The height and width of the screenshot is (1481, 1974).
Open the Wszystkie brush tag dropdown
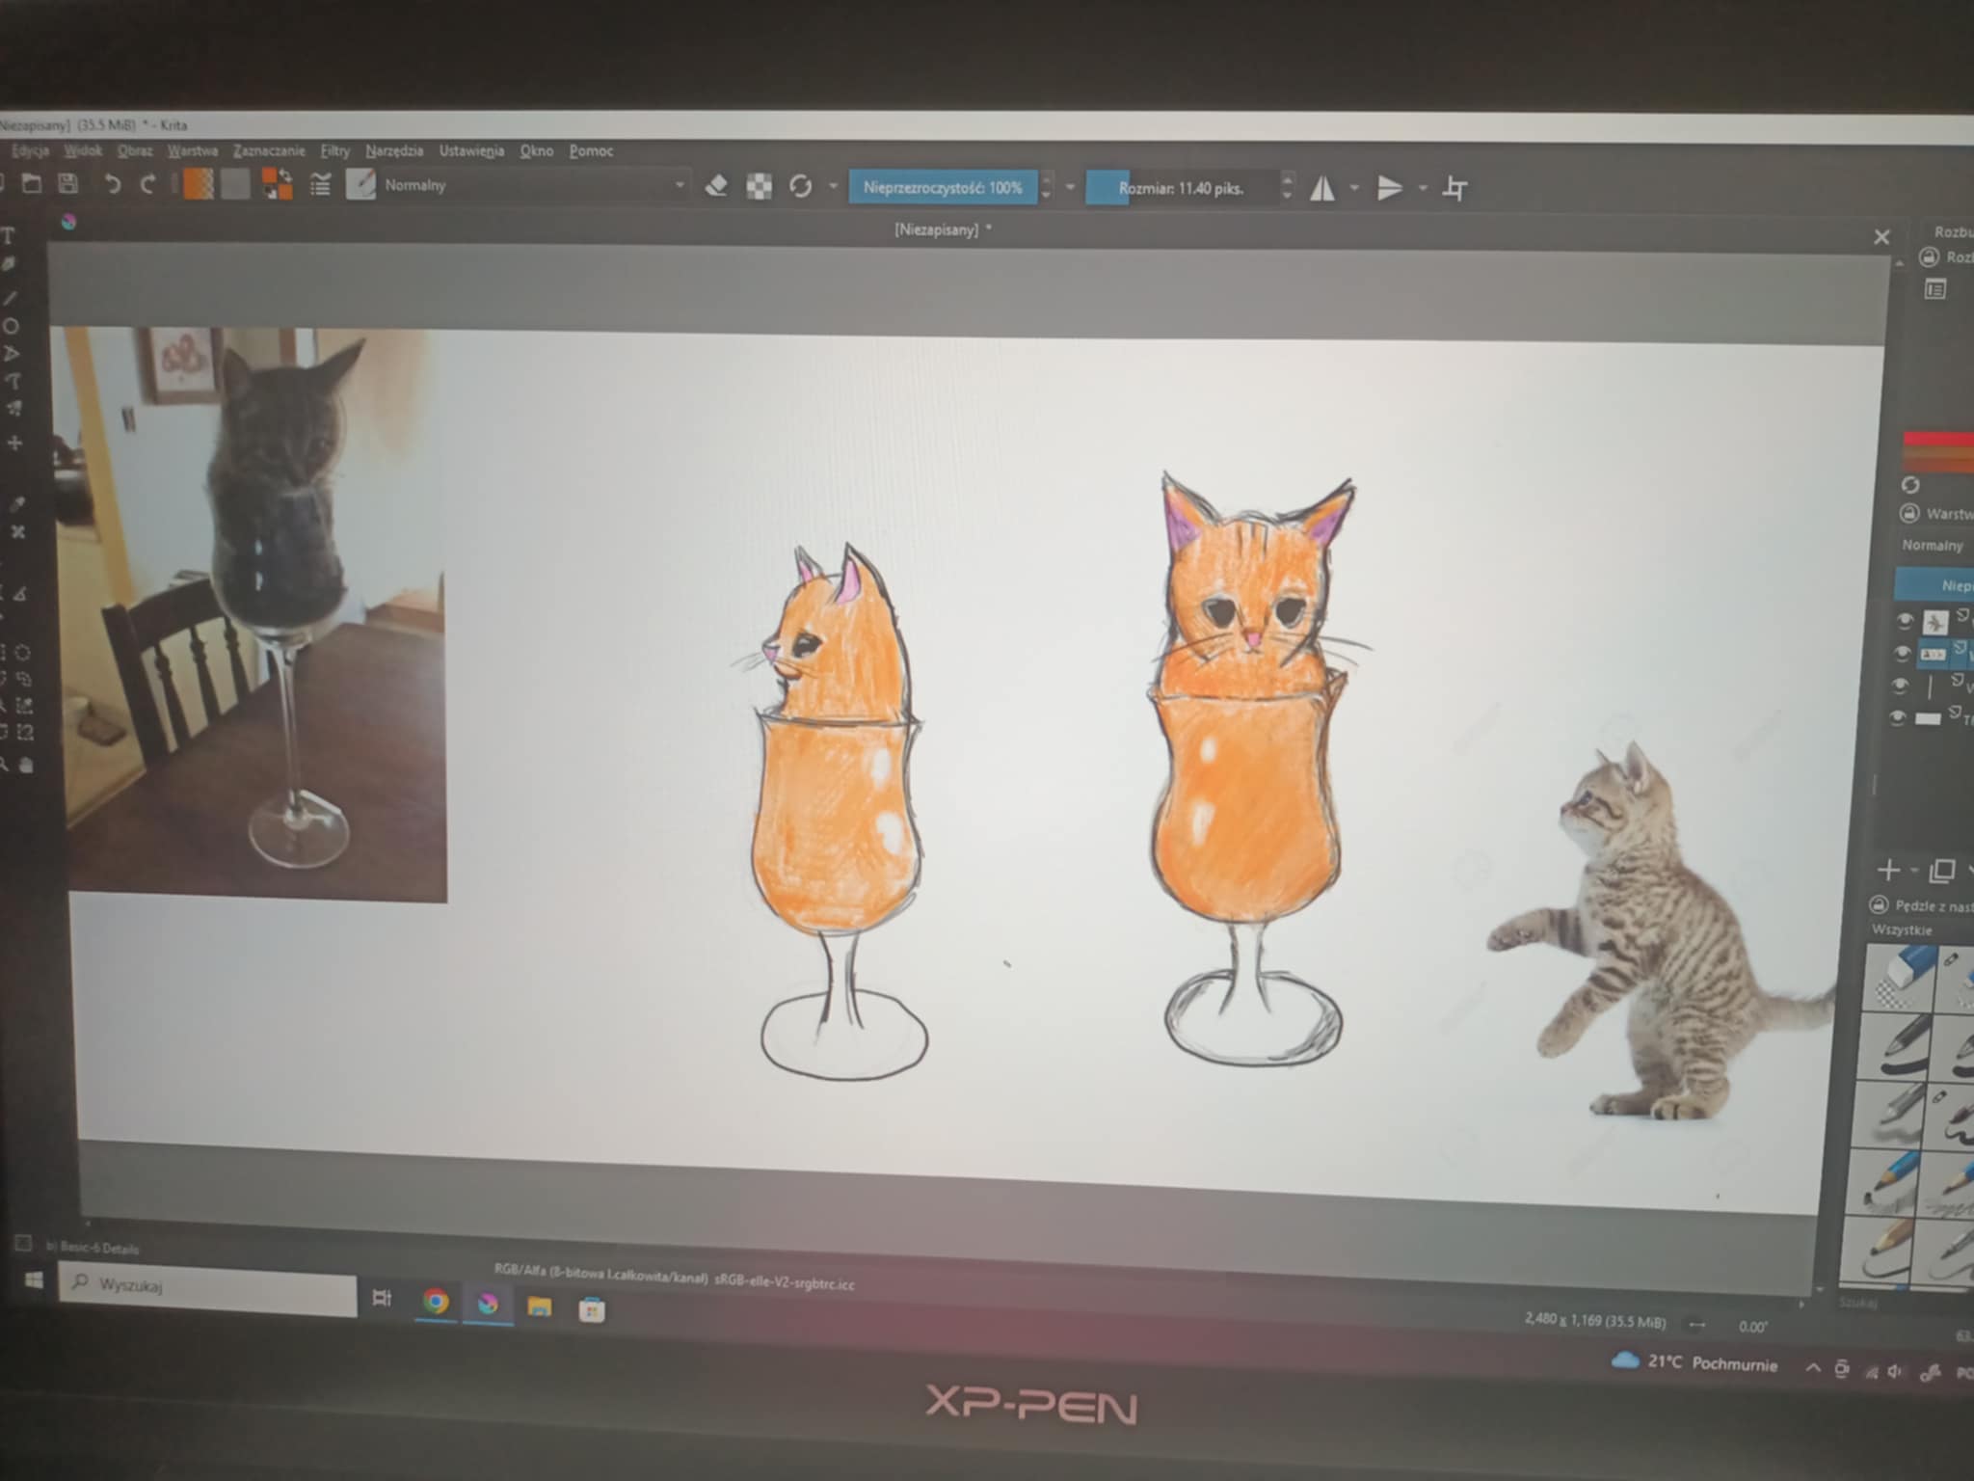click(x=1918, y=930)
